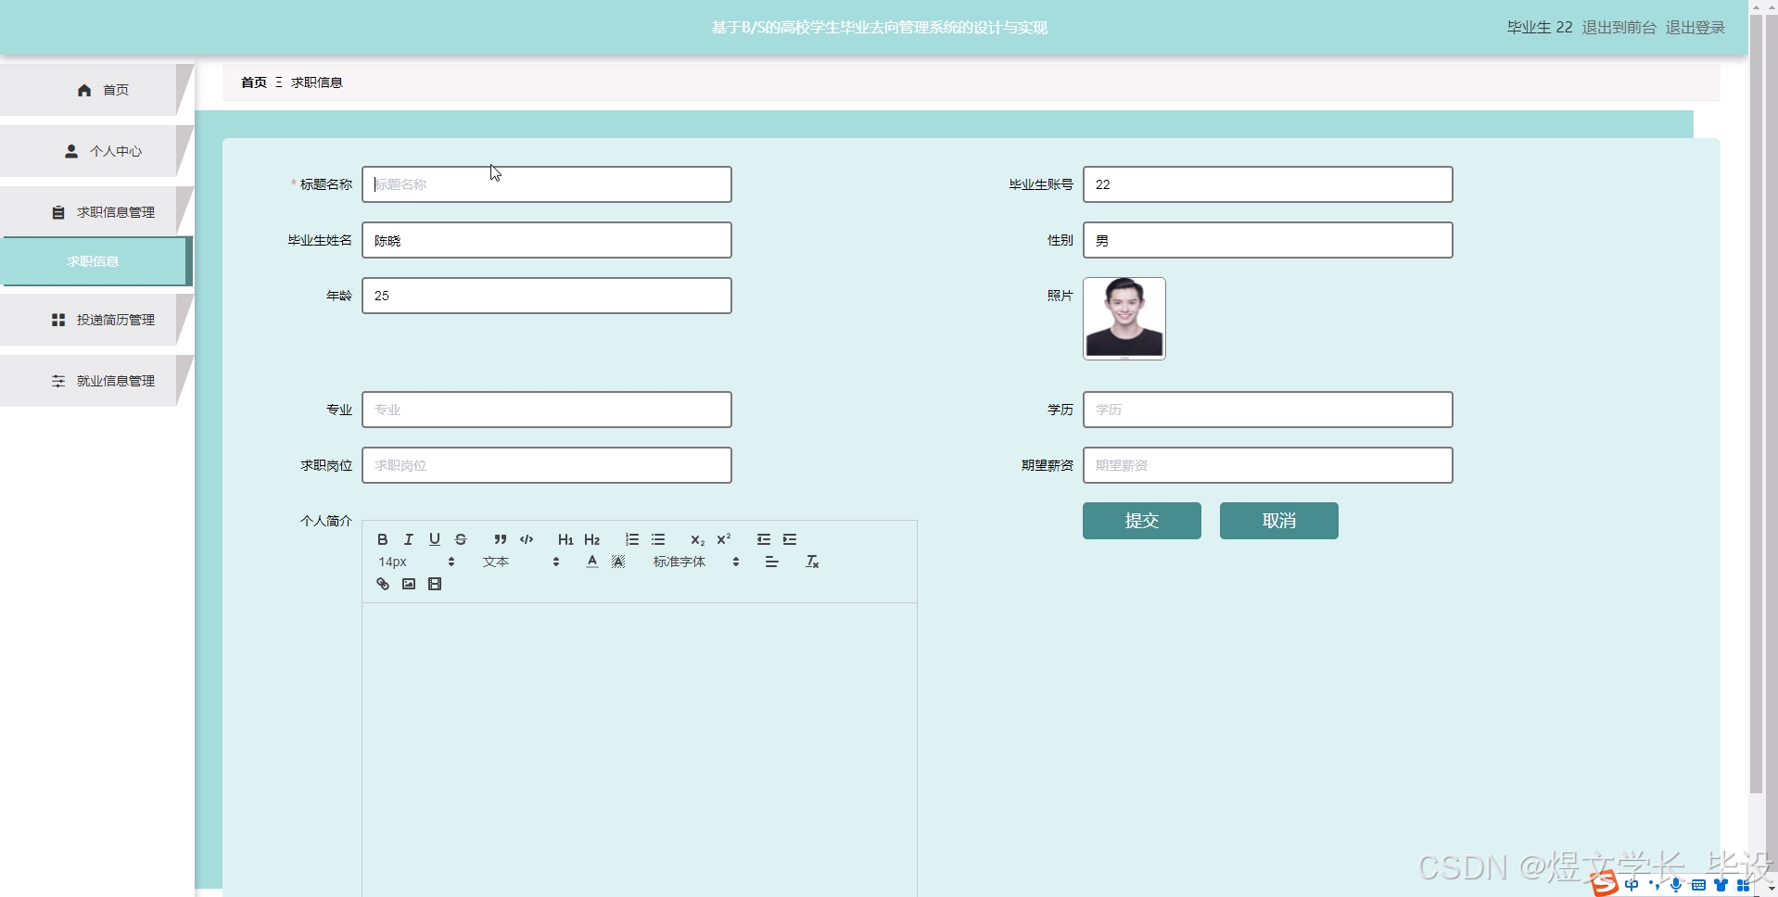Image resolution: width=1778 pixels, height=897 pixels.
Task: Toggle an ordered list
Action: click(631, 539)
